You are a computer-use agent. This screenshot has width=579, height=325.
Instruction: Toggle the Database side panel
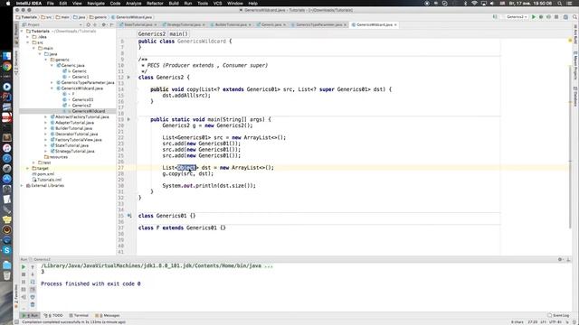tap(575, 97)
